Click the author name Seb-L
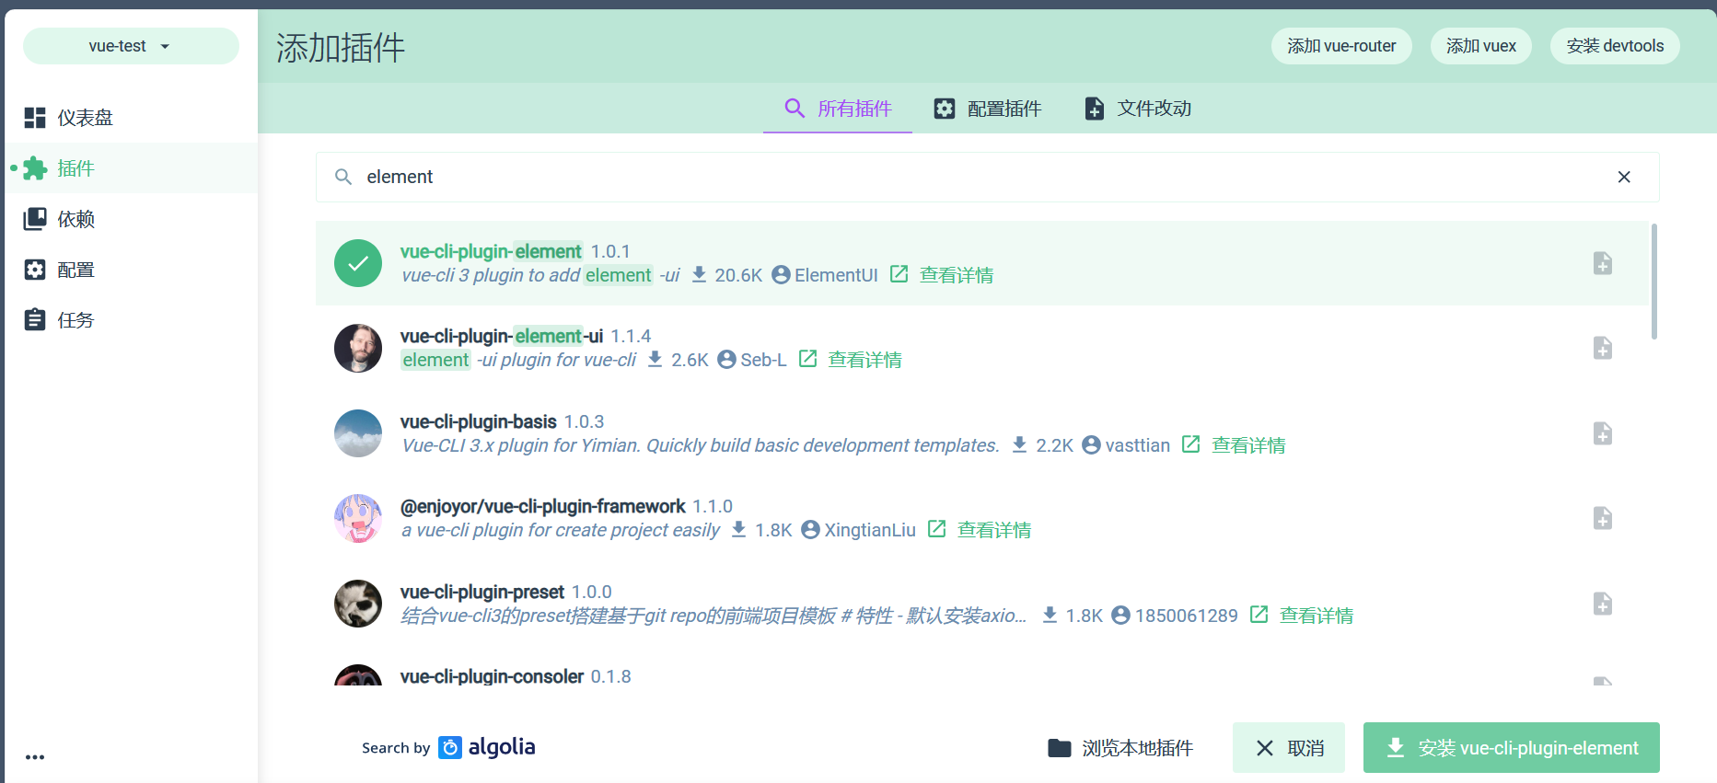 (763, 360)
